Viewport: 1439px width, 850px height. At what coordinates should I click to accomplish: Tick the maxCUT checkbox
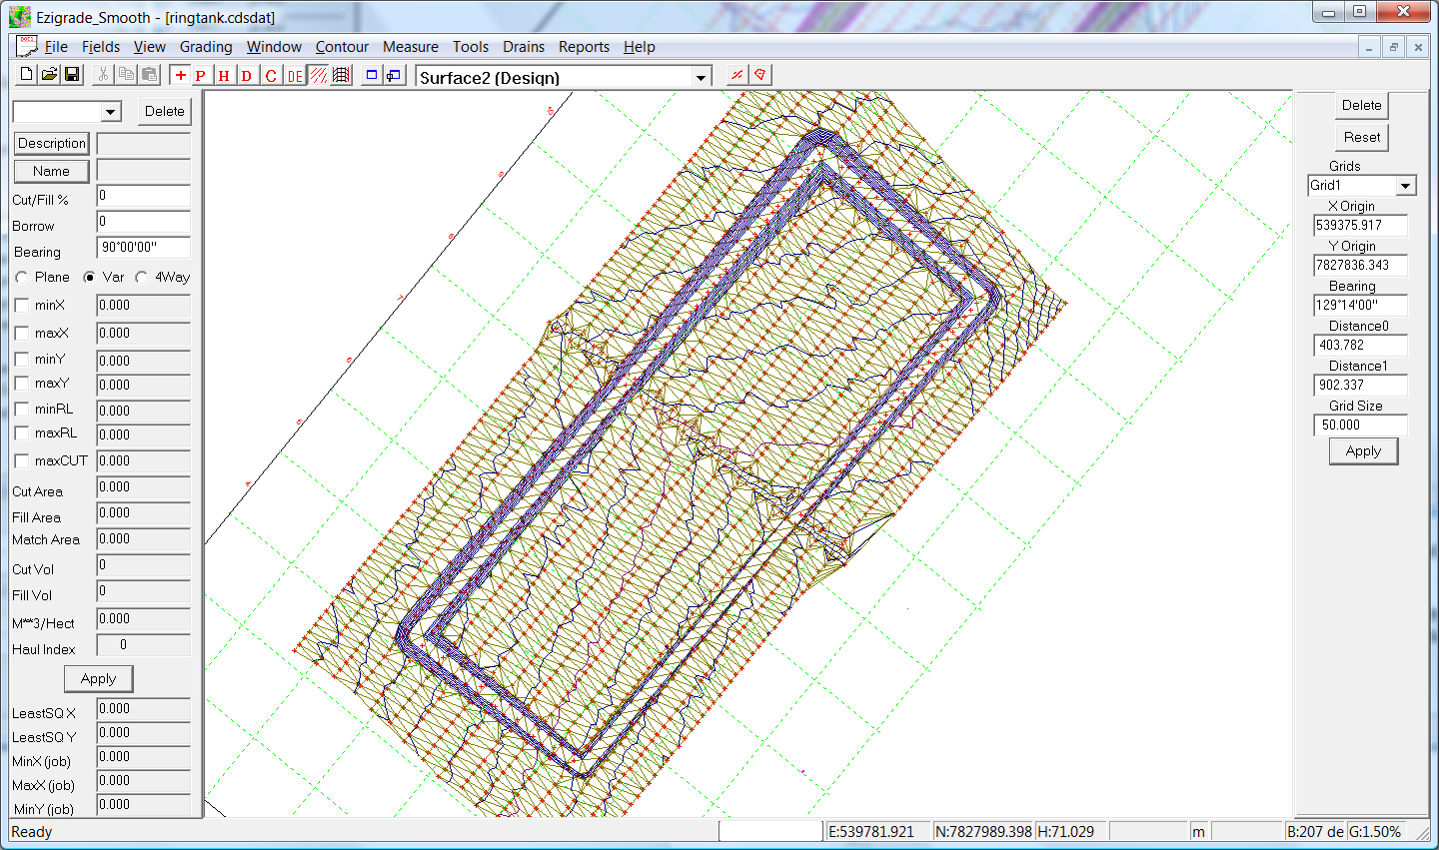tap(22, 461)
